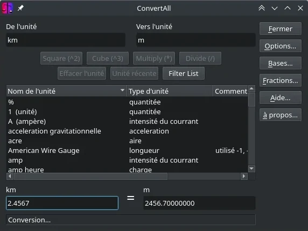Click the 'aire' type cell

[x=135, y=141]
